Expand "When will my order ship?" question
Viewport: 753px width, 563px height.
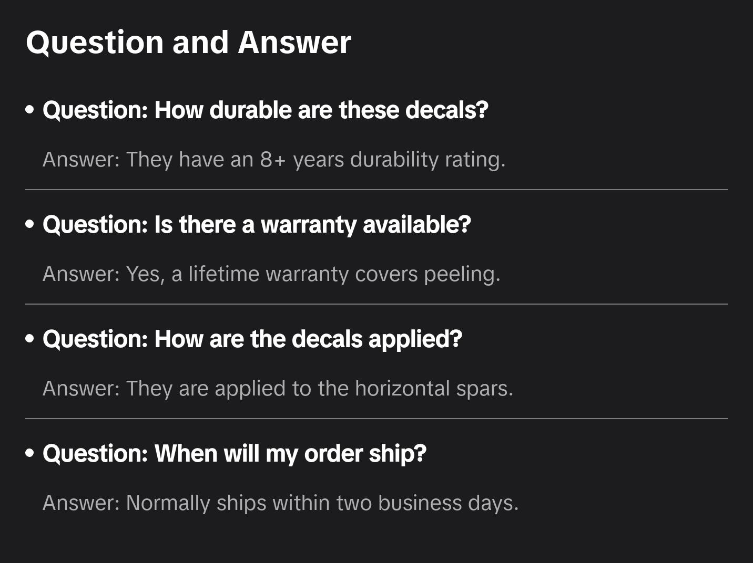(235, 454)
